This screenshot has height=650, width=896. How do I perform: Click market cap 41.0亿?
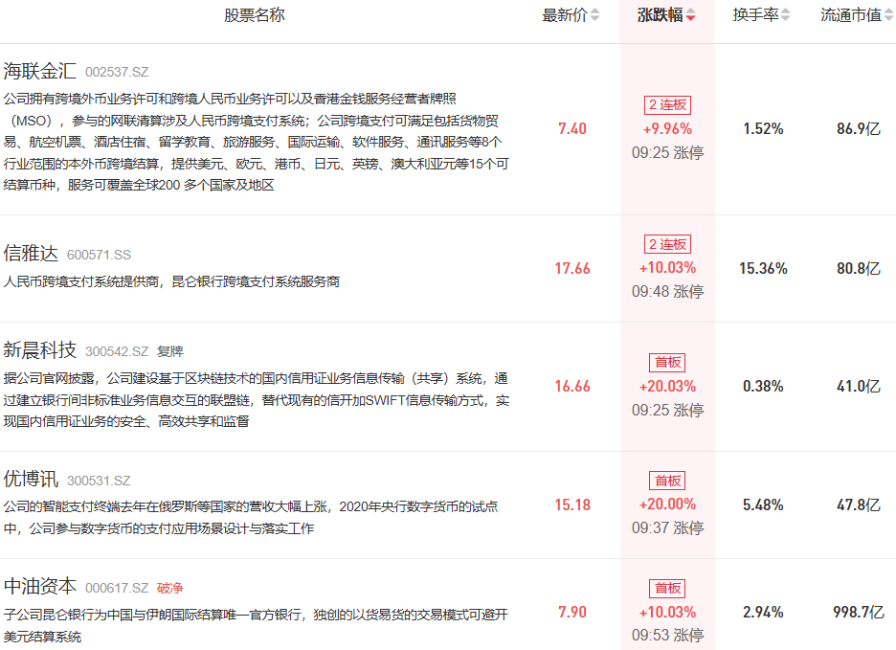click(x=859, y=387)
